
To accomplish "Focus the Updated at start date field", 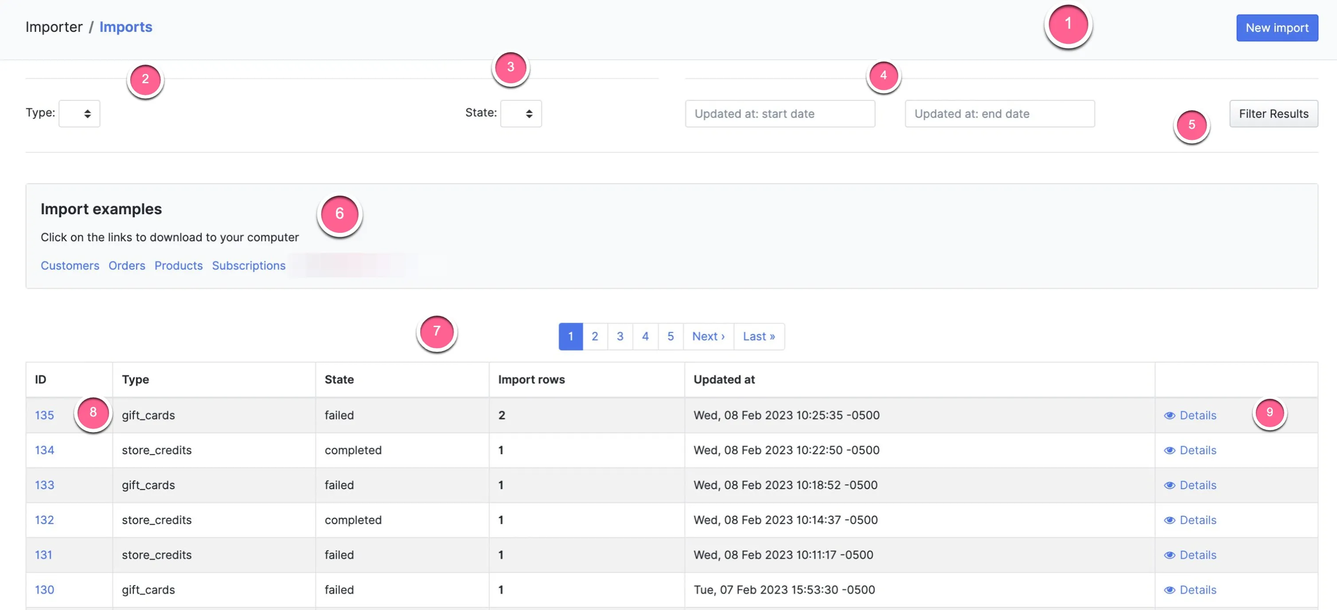I will point(780,113).
